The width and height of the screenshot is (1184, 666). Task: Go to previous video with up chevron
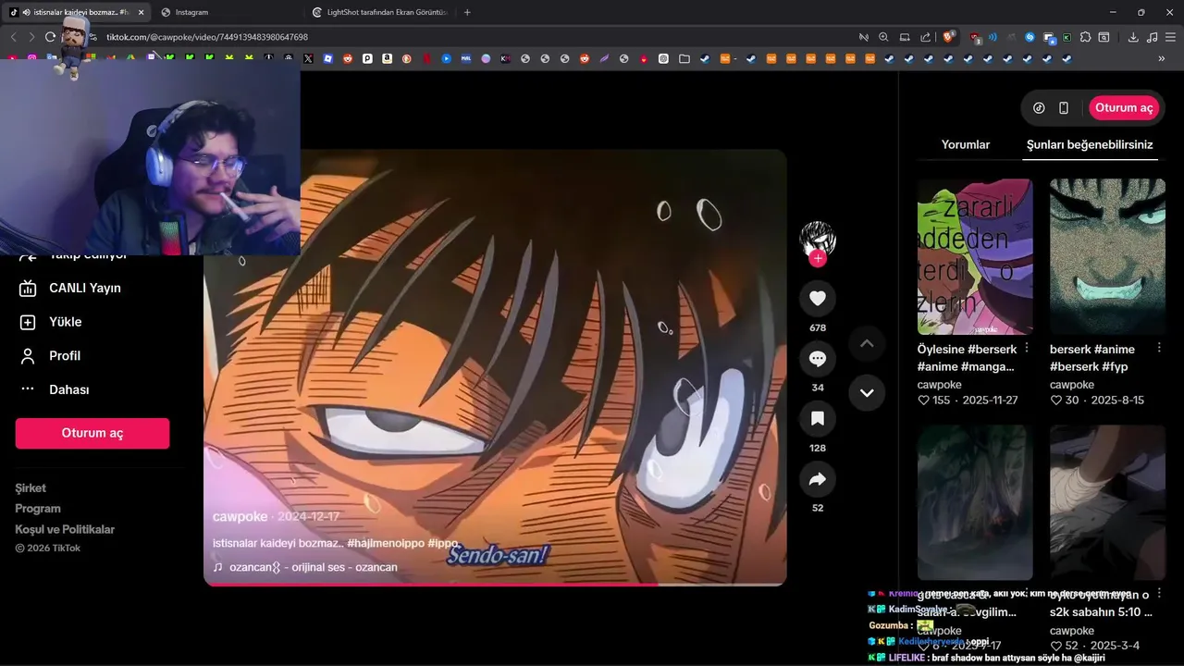867,343
